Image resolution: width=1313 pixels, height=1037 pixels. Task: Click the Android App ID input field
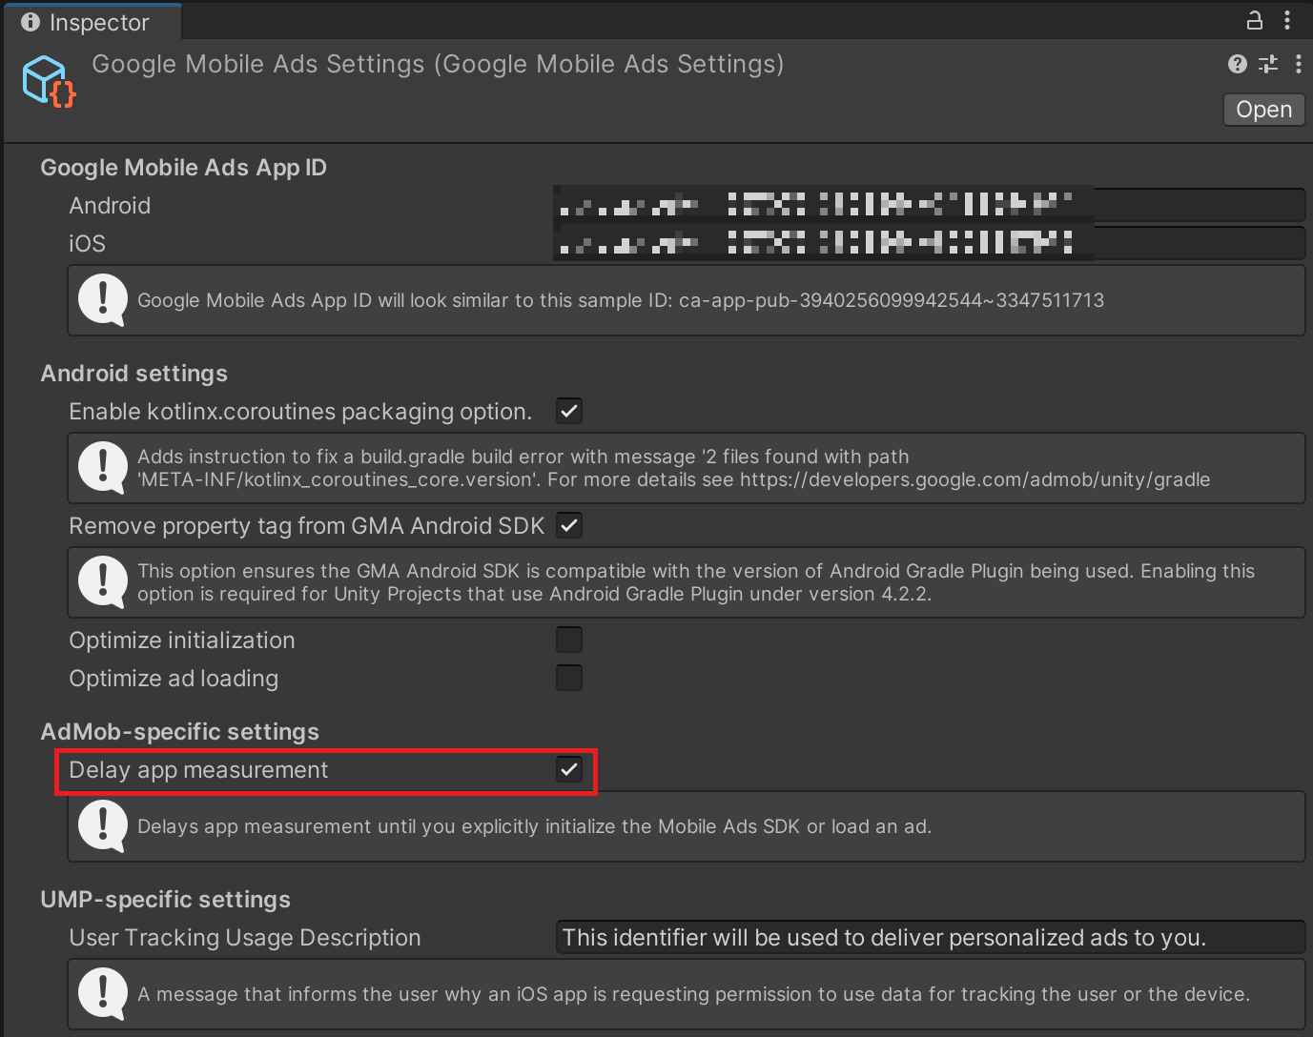(929, 205)
